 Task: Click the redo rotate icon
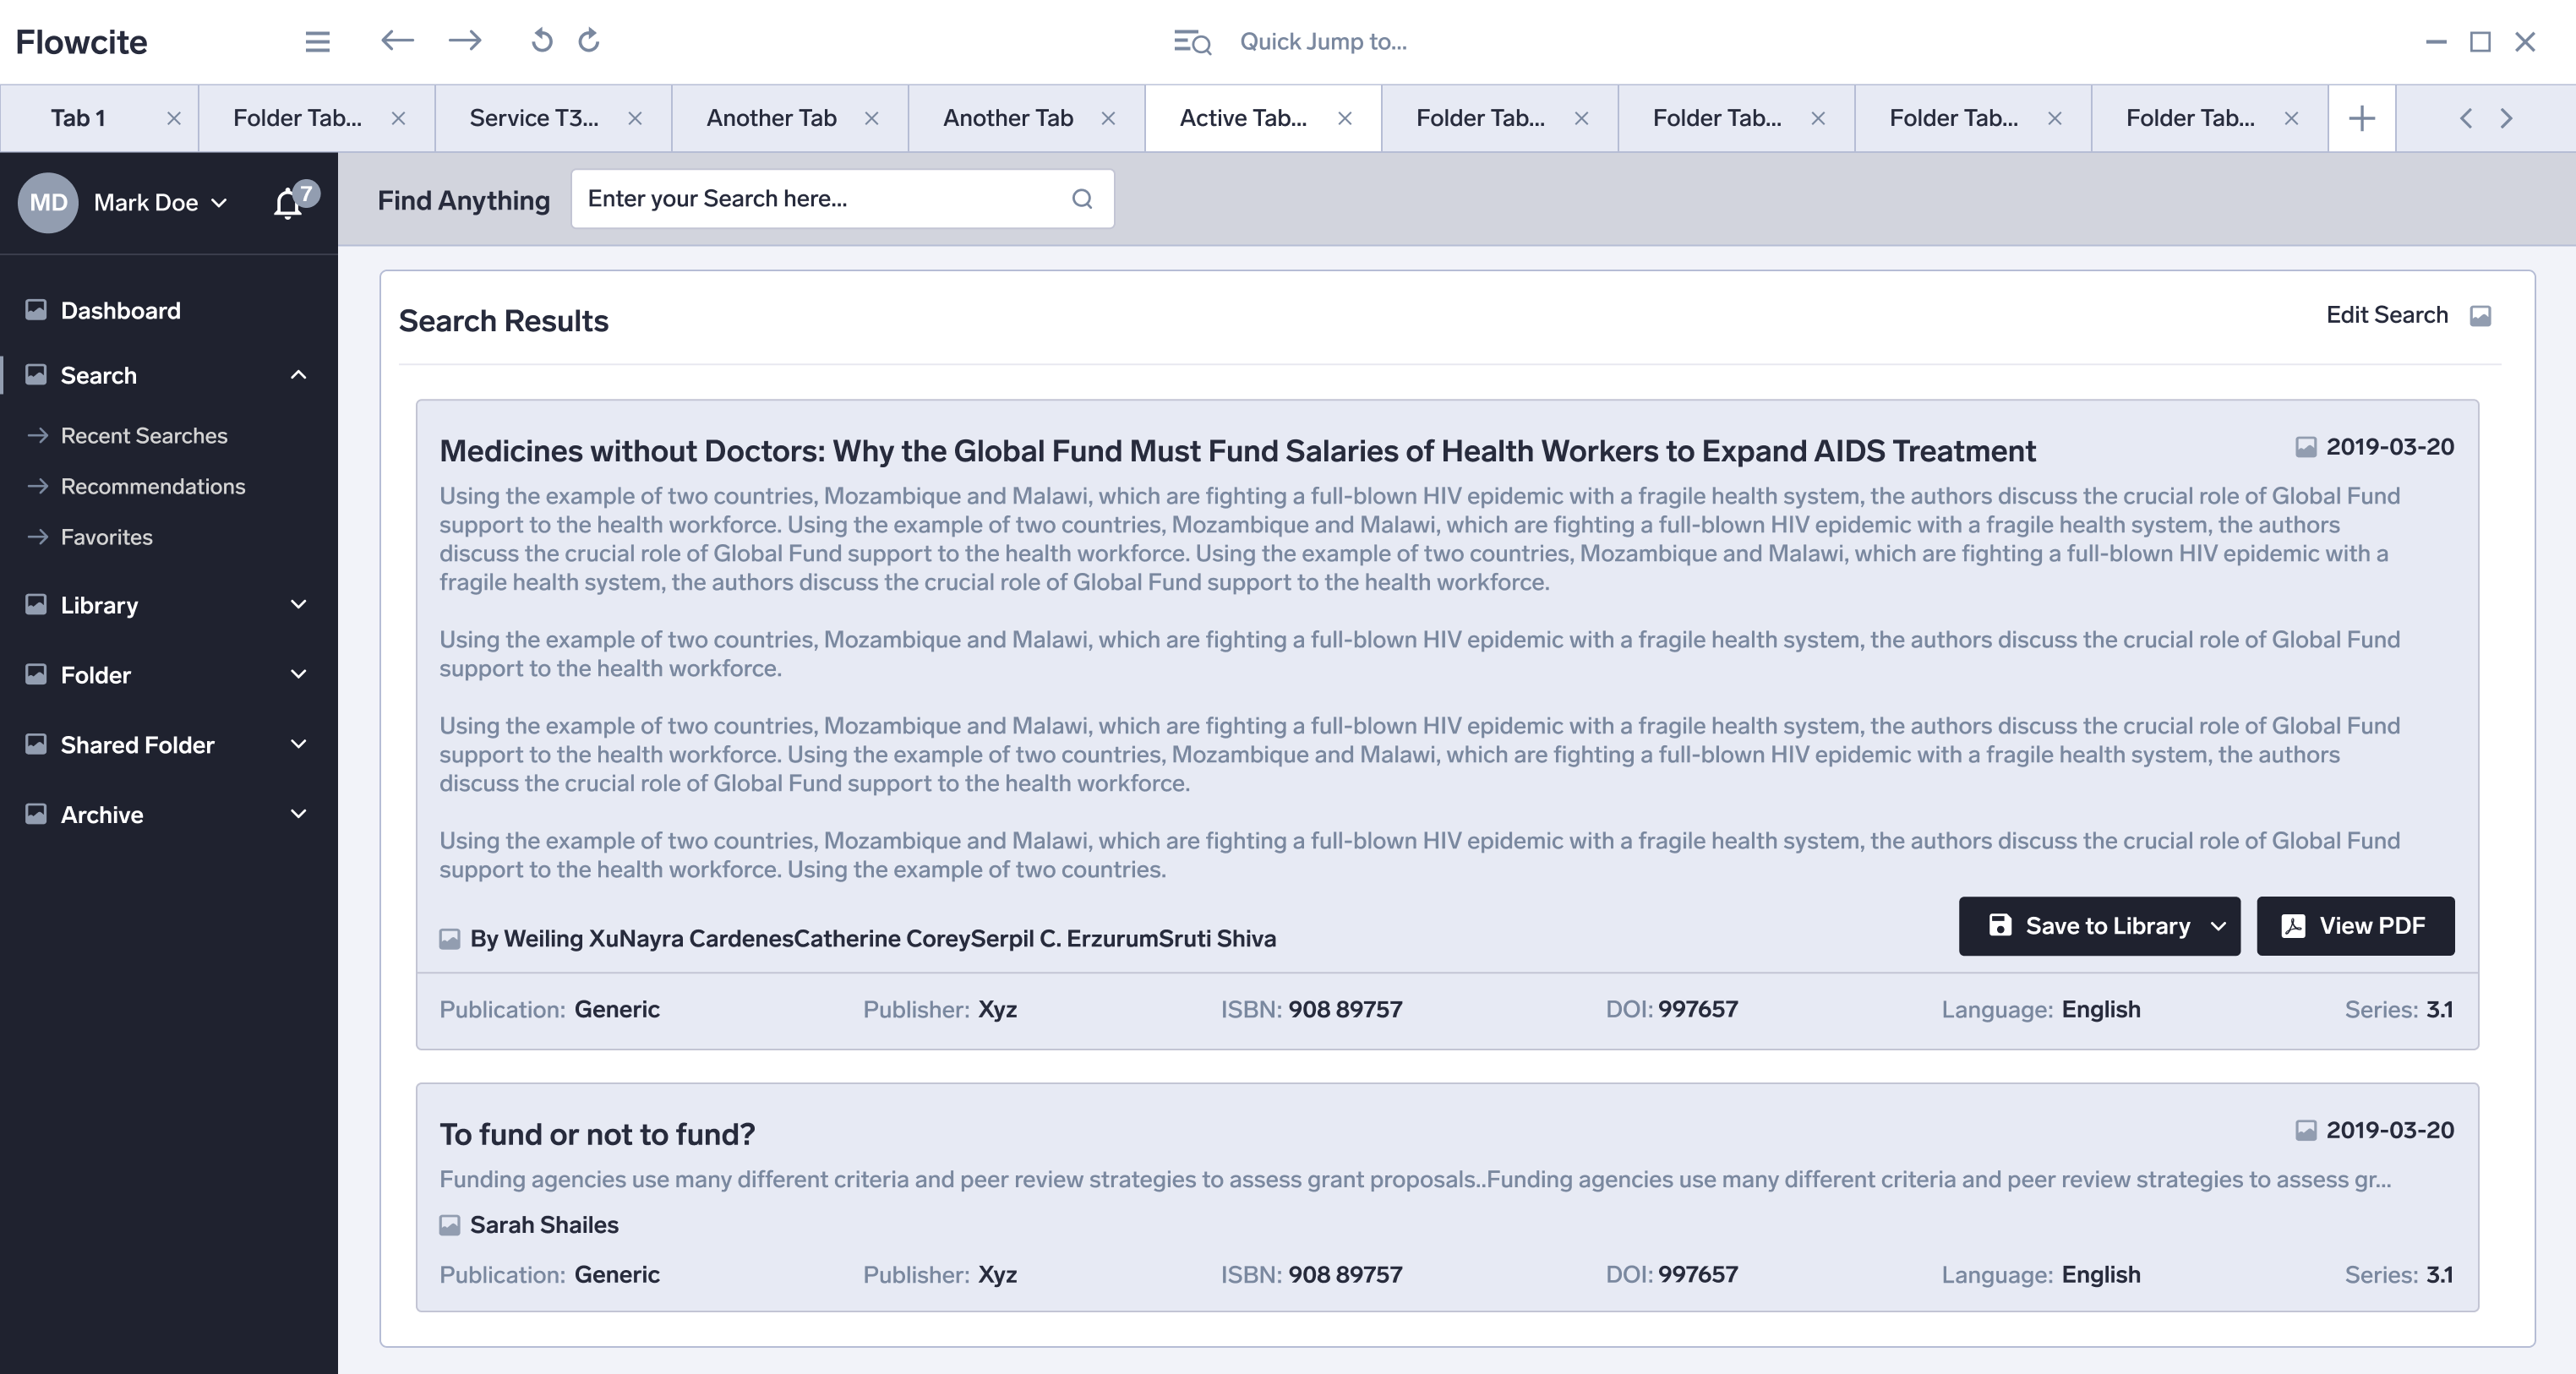coord(589,40)
